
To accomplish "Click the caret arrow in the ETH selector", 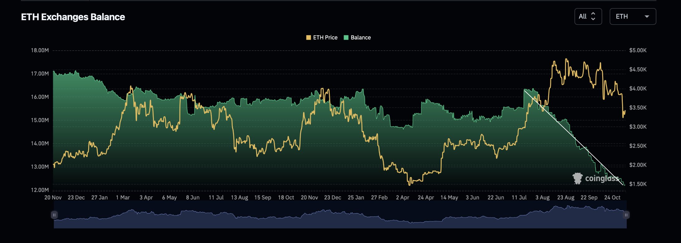I will (647, 17).
